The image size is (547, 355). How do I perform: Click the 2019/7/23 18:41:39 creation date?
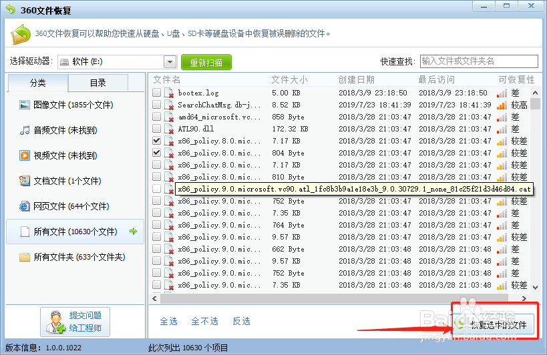click(x=375, y=105)
